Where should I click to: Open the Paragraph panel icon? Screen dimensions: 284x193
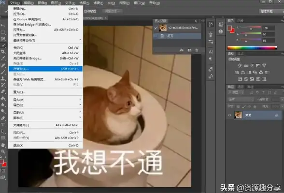coord(211,59)
